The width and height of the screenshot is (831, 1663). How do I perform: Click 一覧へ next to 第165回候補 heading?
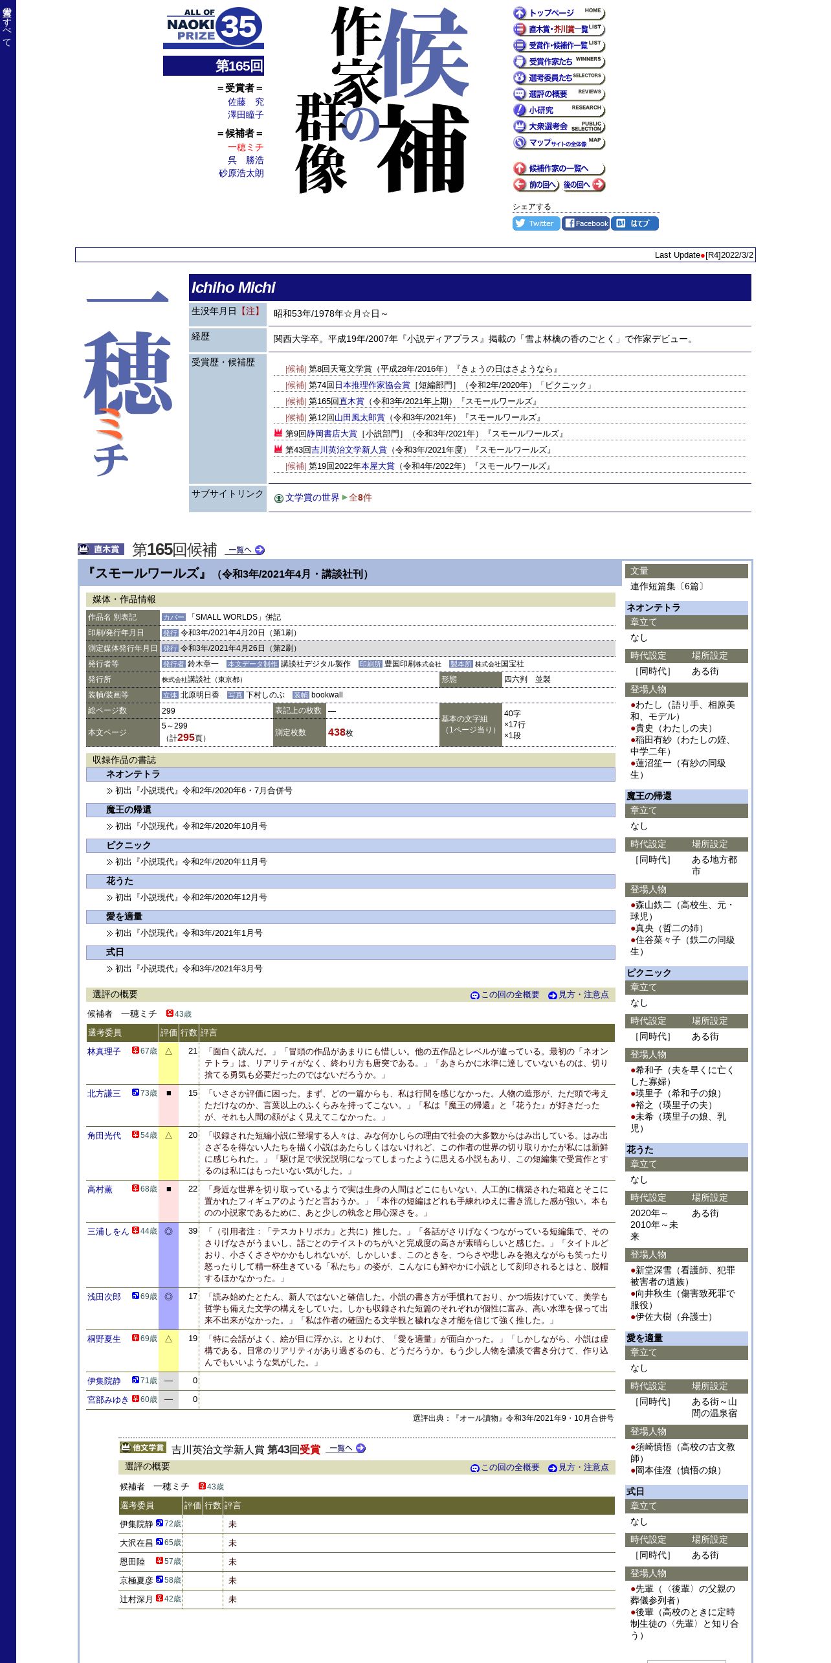[245, 550]
